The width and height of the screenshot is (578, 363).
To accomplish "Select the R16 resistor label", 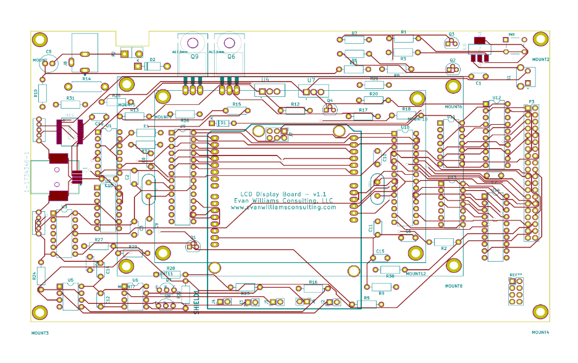I will coord(313,282).
